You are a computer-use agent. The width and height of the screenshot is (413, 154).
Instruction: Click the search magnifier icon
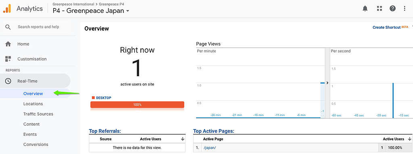point(8,27)
